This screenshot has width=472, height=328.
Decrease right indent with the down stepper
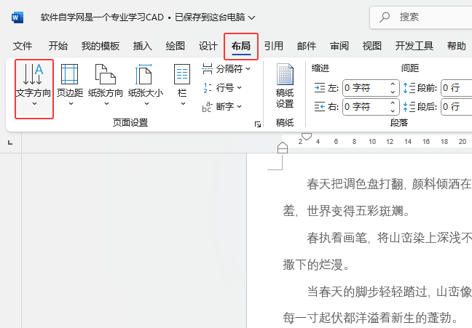[x=393, y=111]
